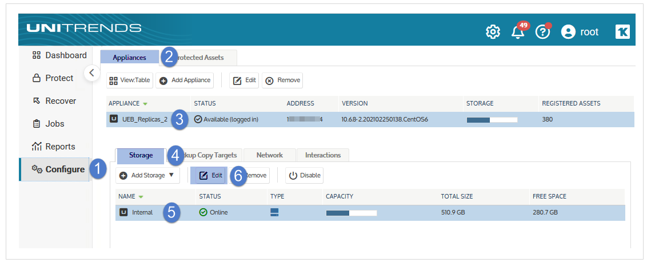Switch to the Network tab
The image size is (659, 275).
click(269, 155)
